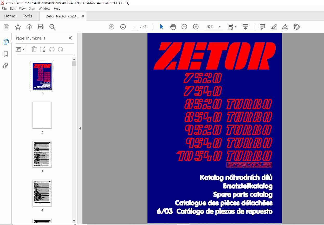Click the upload to cloud icon
The height and width of the screenshot is (225, 324).
click(29, 27)
